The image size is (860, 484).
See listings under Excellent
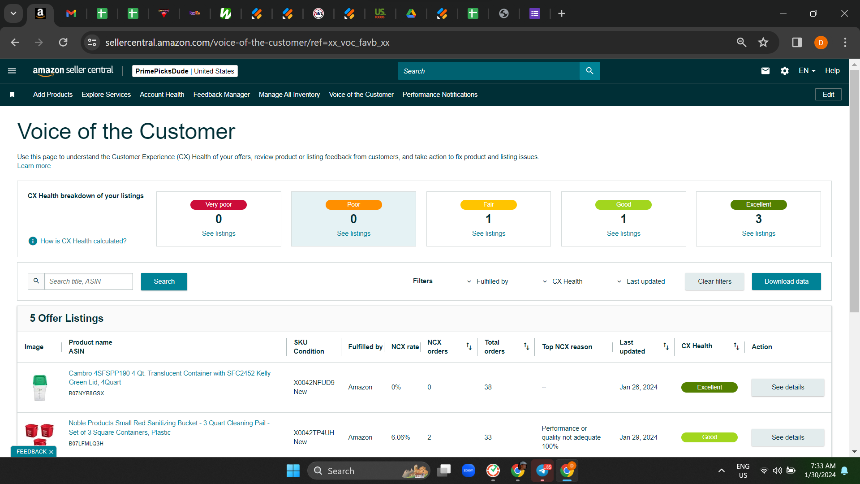pos(759,233)
